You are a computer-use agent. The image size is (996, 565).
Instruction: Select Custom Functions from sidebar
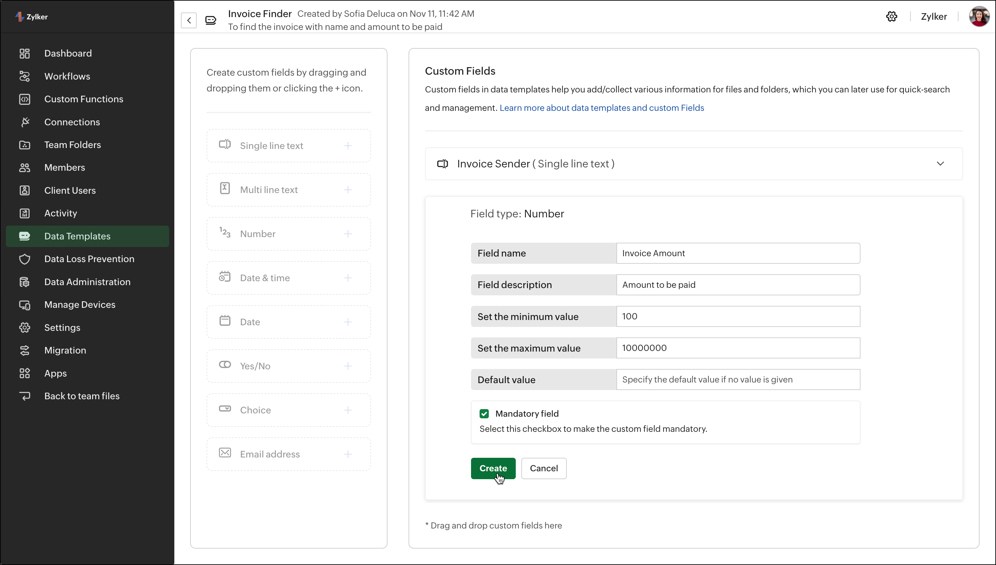pos(84,99)
